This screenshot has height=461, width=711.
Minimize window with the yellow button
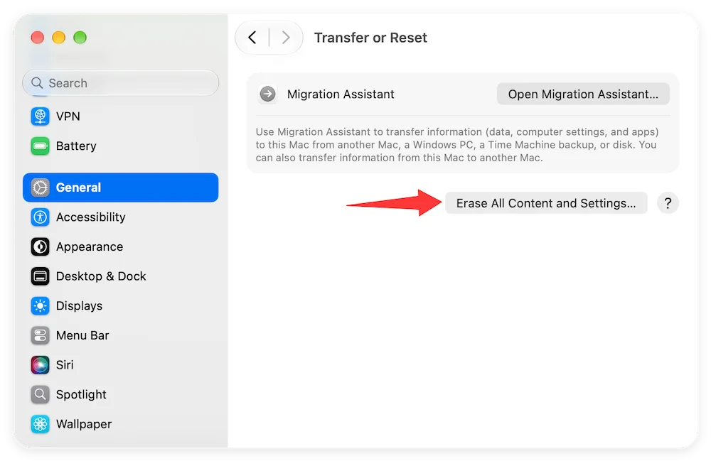58,38
